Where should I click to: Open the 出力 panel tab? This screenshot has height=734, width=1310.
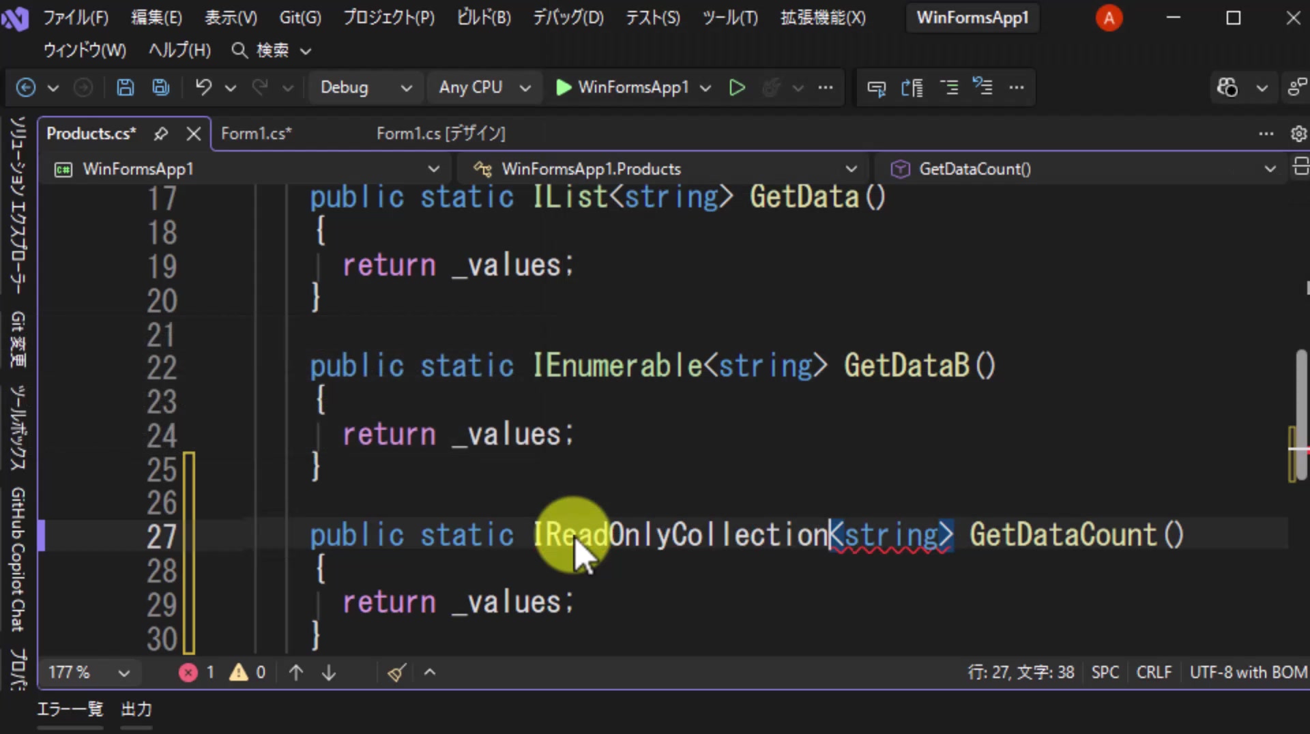136,709
